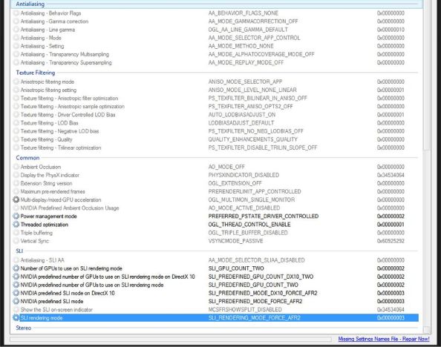Click gear icon beside Anisotropic filtering setting
The width and height of the screenshot is (441, 347).
click(x=16, y=90)
